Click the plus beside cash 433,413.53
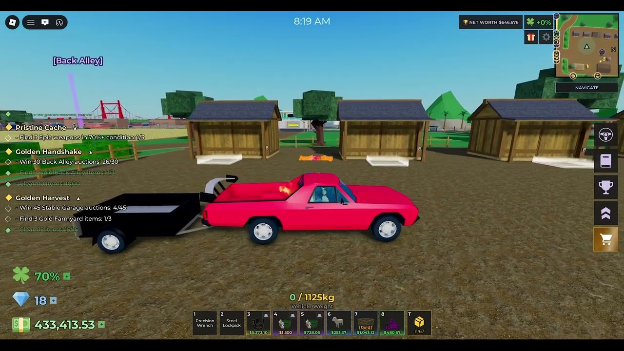Image resolution: width=624 pixels, height=351 pixels. click(x=101, y=324)
